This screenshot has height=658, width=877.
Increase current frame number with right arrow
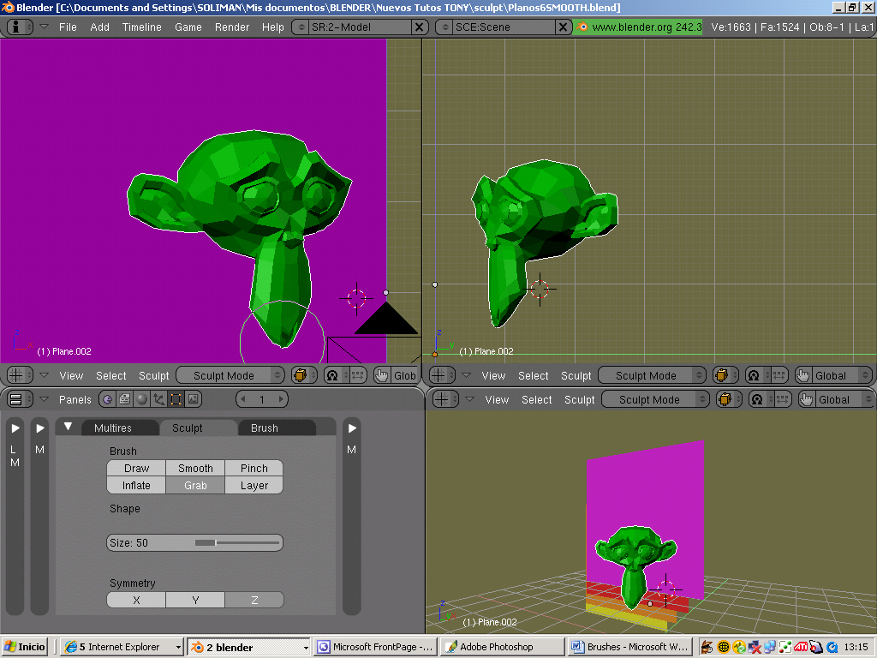[281, 399]
